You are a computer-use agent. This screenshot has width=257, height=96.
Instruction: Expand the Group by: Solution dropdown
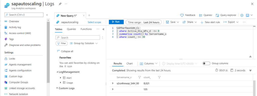pyautogui.click(x=84, y=43)
